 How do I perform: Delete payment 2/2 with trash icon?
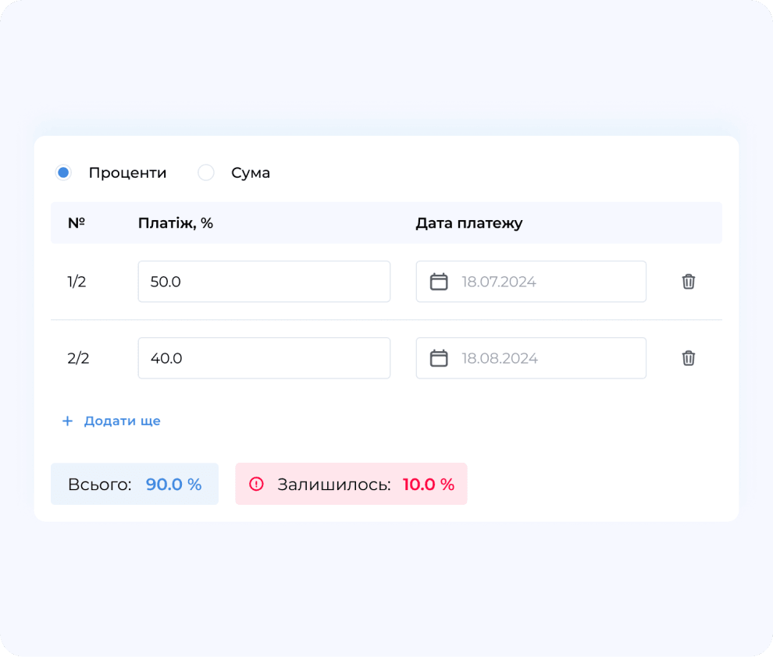tap(688, 358)
